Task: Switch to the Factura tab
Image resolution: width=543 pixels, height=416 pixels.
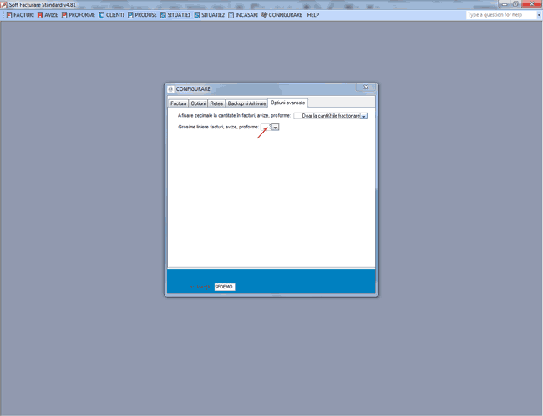Action: 178,103
